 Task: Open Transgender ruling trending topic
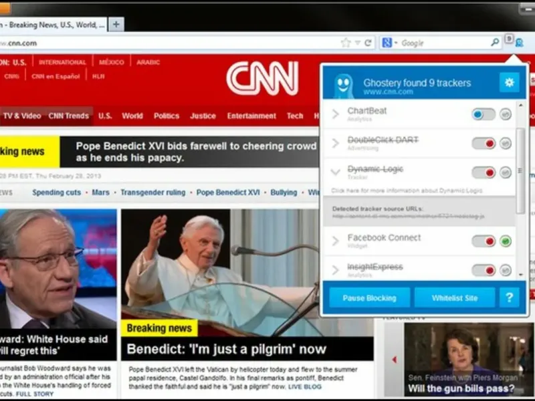(x=153, y=192)
